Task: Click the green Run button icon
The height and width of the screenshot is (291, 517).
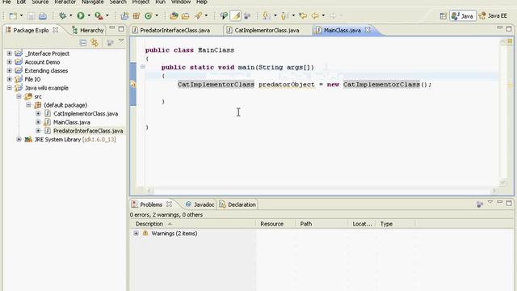Action: [x=81, y=15]
